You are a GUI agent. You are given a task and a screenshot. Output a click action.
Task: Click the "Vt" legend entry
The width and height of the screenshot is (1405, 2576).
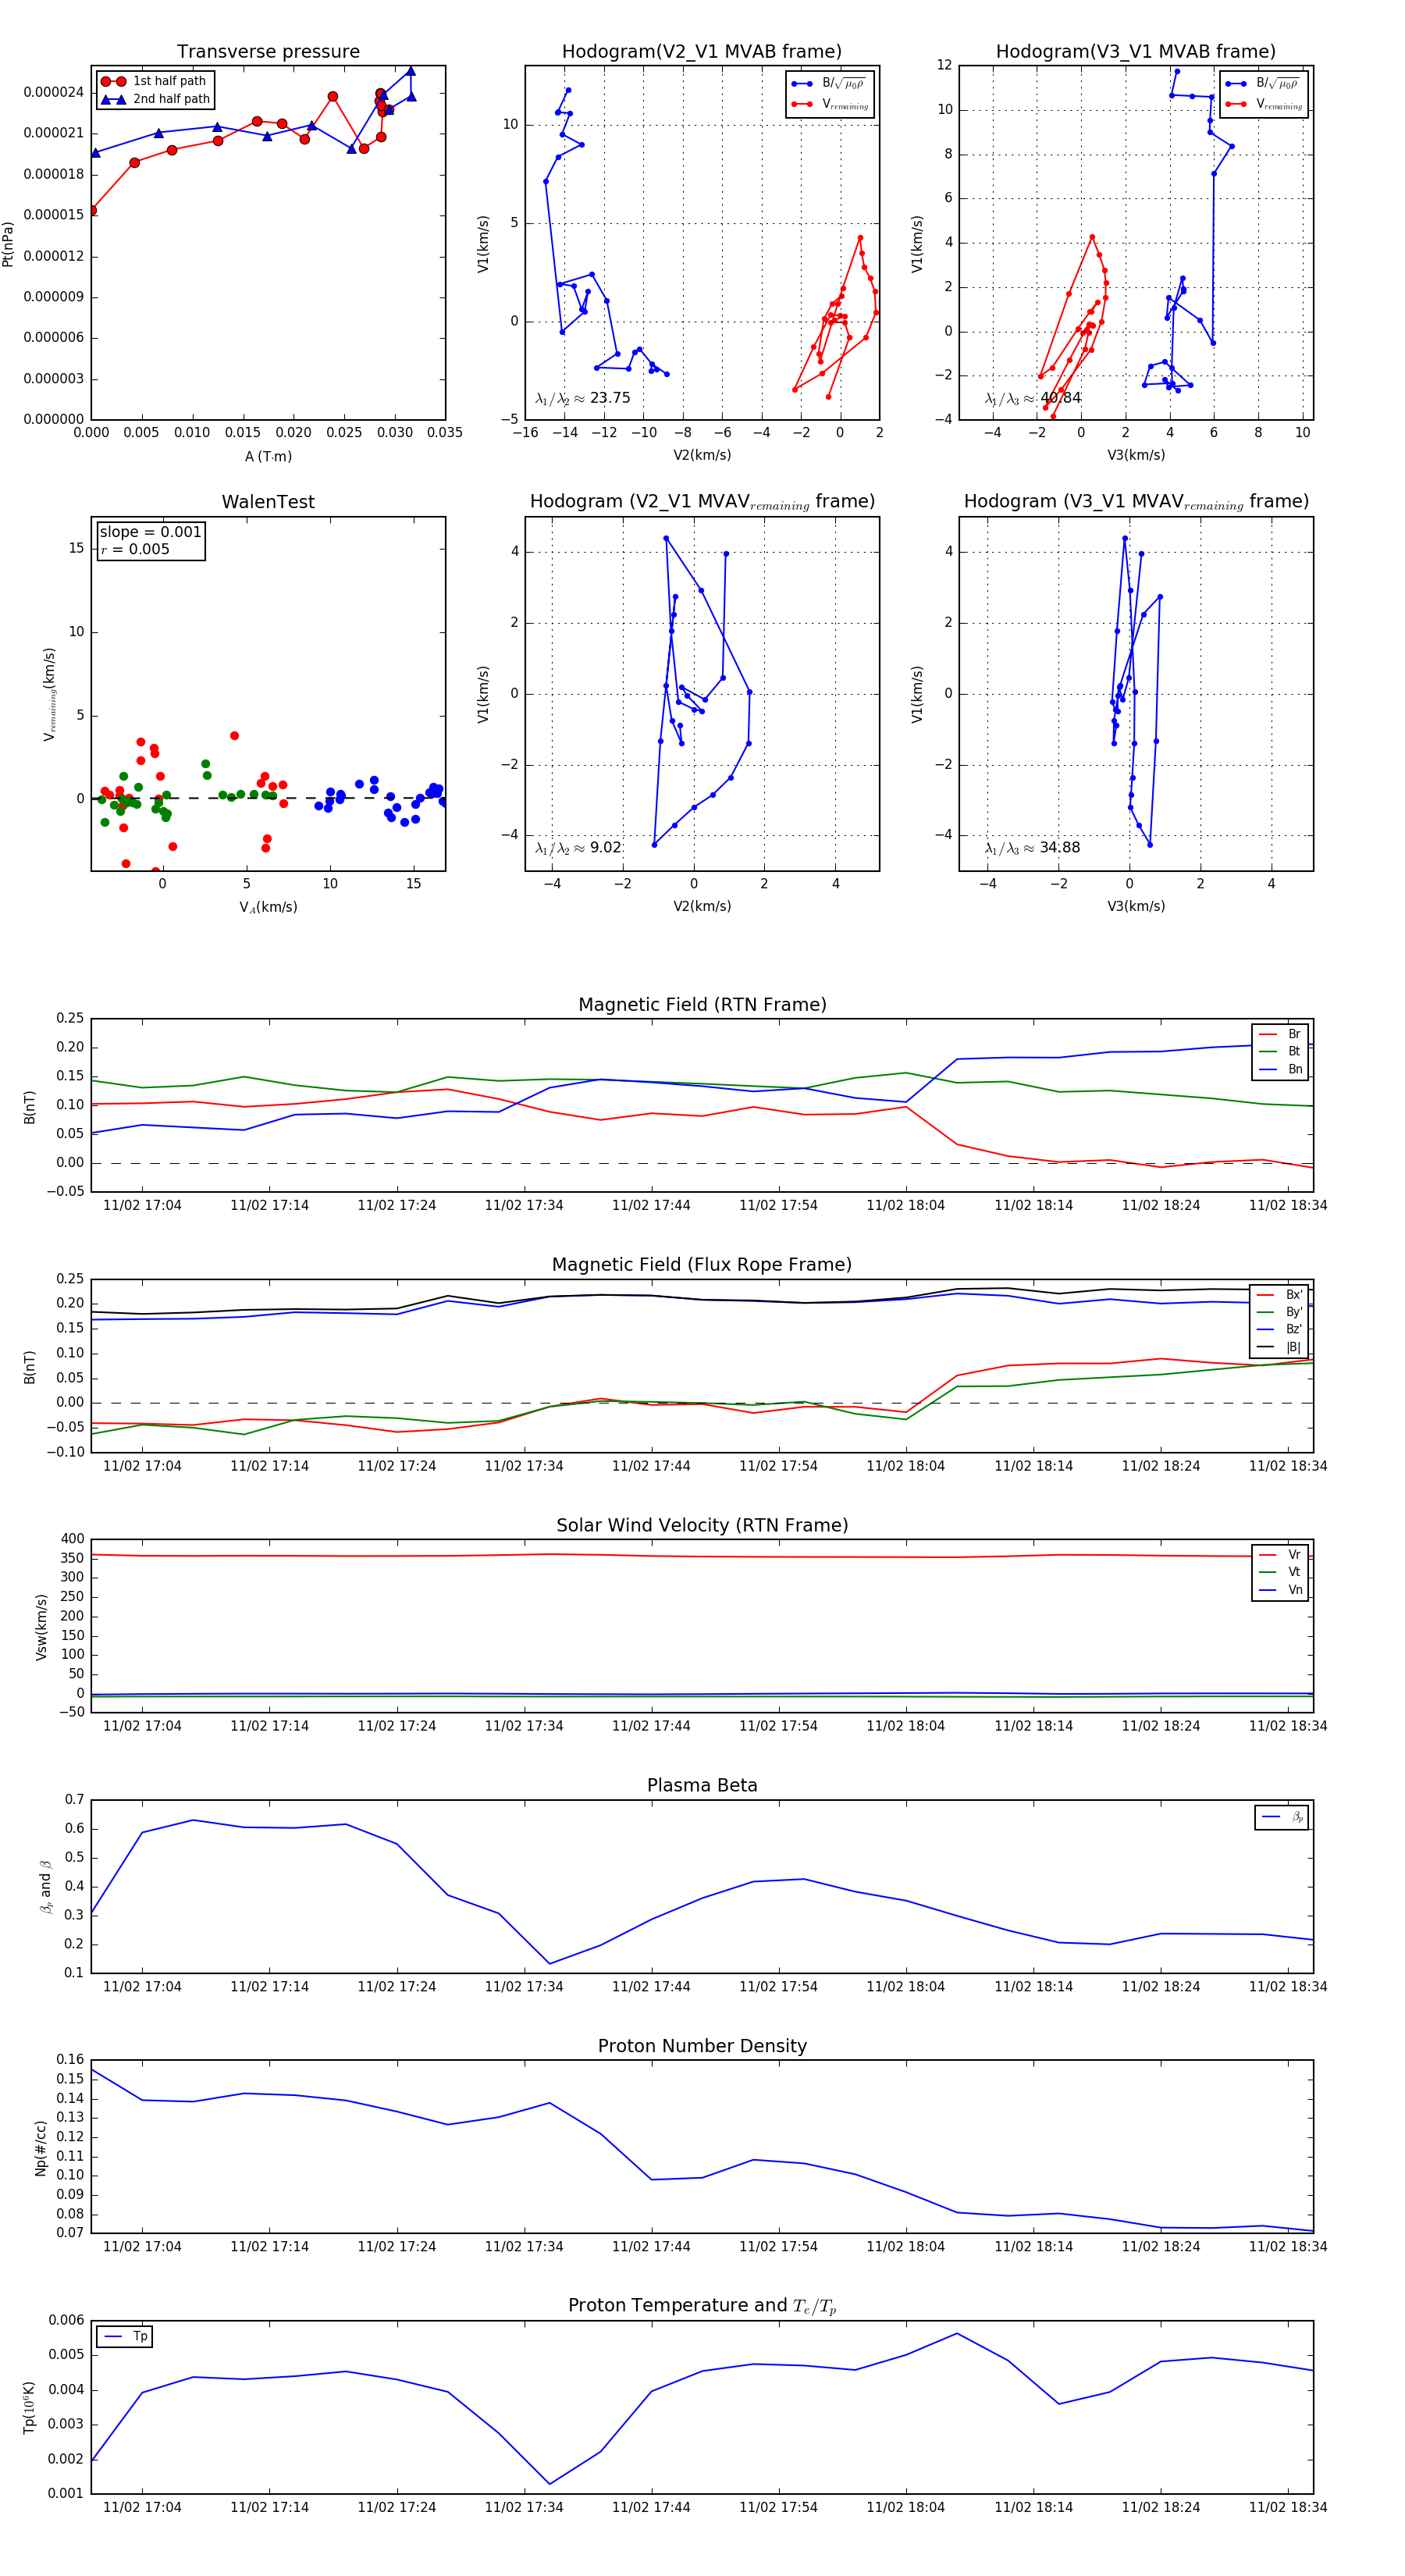[1280, 1572]
